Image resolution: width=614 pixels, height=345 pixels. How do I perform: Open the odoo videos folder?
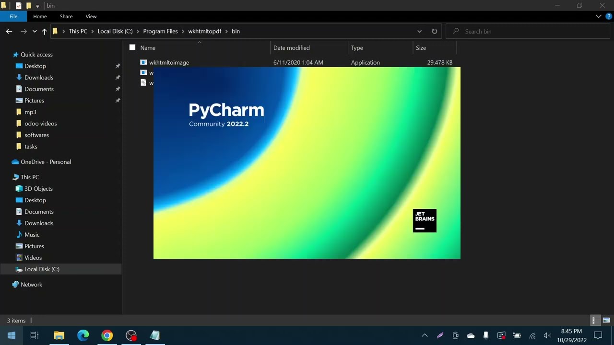pyautogui.click(x=40, y=124)
